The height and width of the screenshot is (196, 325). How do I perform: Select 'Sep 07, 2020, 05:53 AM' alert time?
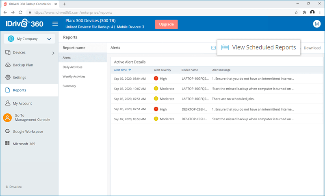tap(130, 119)
